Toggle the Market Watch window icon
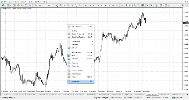 pyautogui.click(x=14, y=5)
